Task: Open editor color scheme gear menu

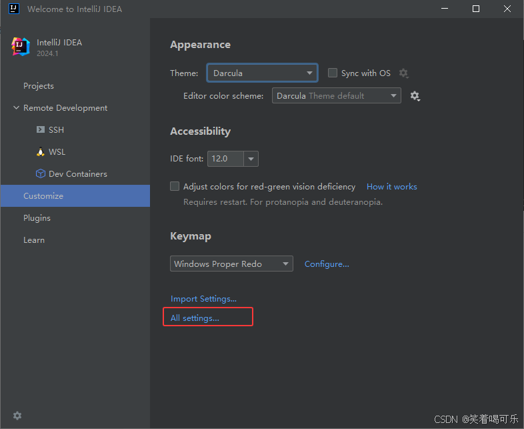Action: point(415,96)
